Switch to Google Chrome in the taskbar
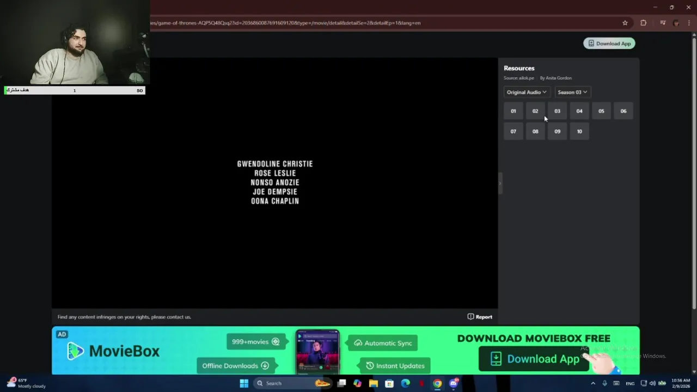This screenshot has width=697, height=392. pyautogui.click(x=437, y=383)
